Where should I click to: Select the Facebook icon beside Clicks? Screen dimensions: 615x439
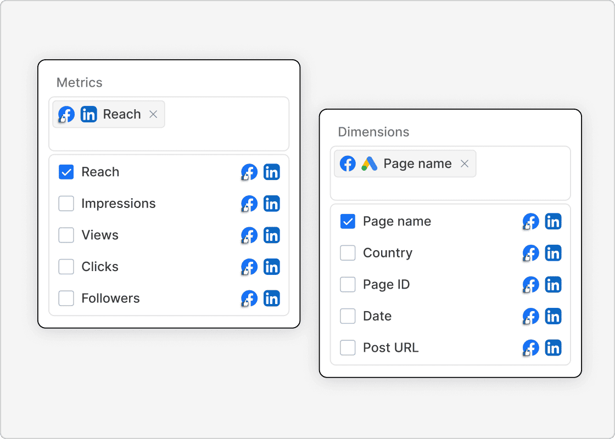tap(249, 267)
